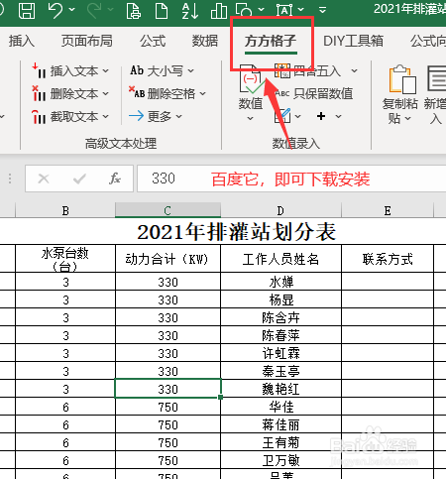The width and height of the screenshot is (446, 479).
Task: Open the DIY工具箱 tab
Action: tap(353, 41)
